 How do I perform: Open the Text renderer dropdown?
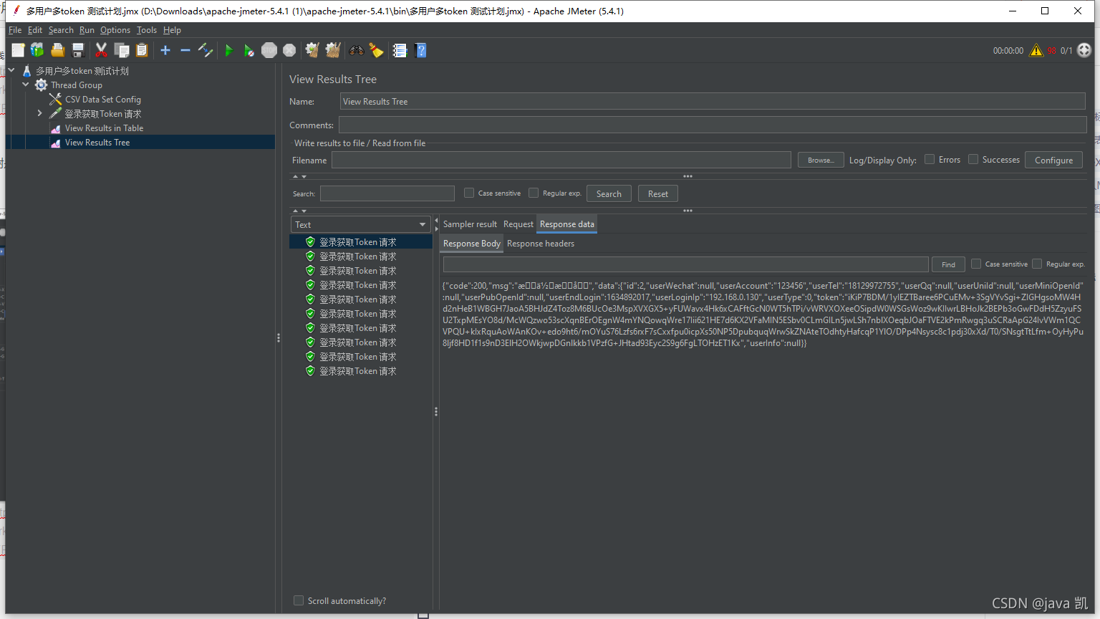361,224
